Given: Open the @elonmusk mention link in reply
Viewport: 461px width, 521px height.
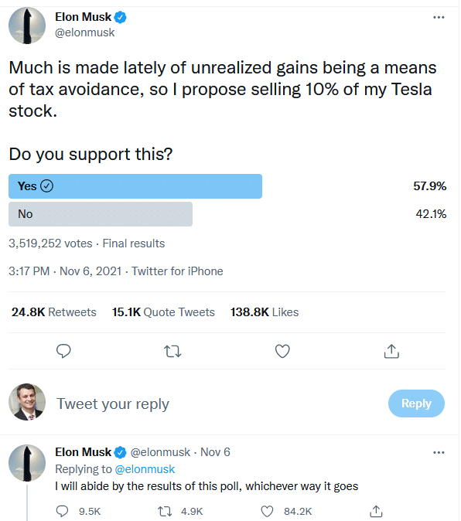Looking at the screenshot, I should pos(145,469).
